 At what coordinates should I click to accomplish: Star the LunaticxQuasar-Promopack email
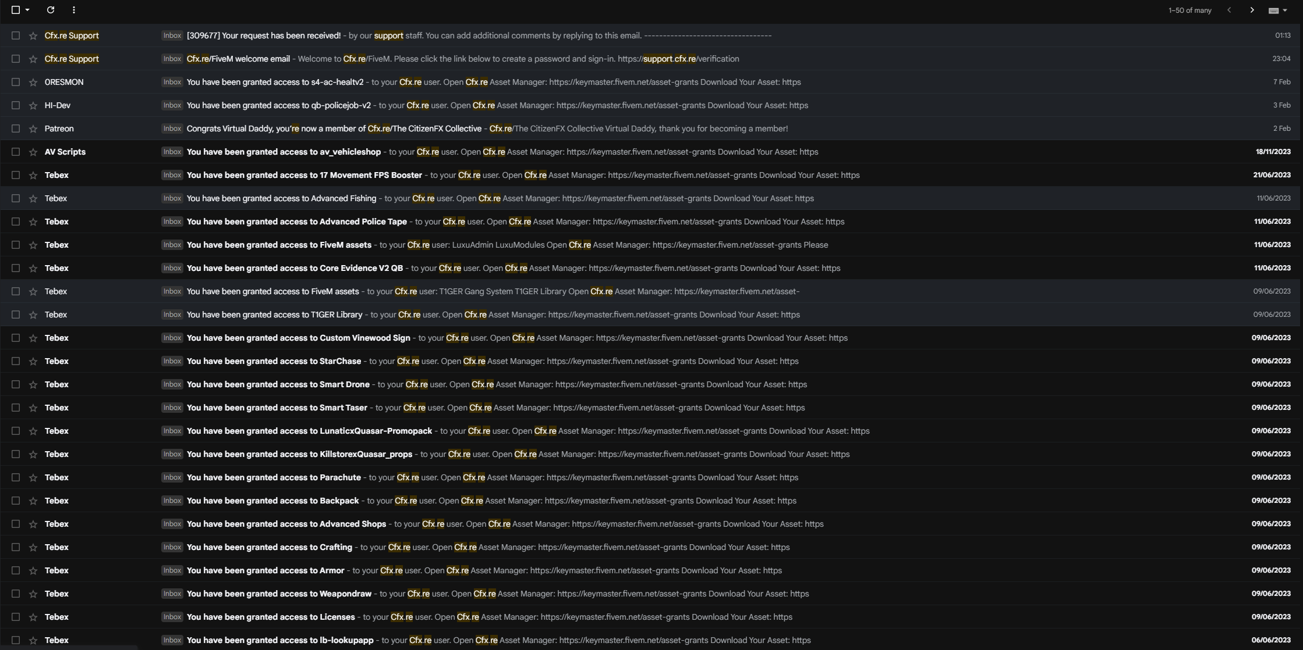pos(33,431)
